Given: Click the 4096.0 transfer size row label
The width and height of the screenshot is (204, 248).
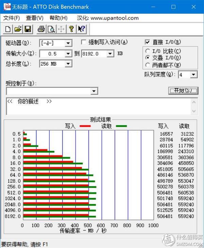Looking at the screenshot, I should pos(13,210).
